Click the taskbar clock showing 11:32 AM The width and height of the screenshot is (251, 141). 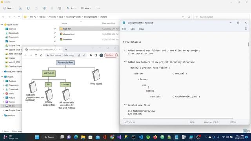240,137
